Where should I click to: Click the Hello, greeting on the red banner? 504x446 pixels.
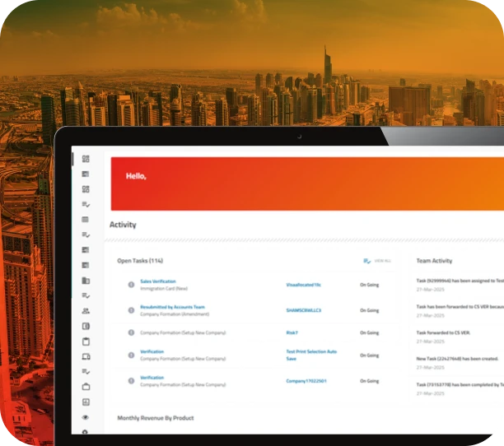136,176
